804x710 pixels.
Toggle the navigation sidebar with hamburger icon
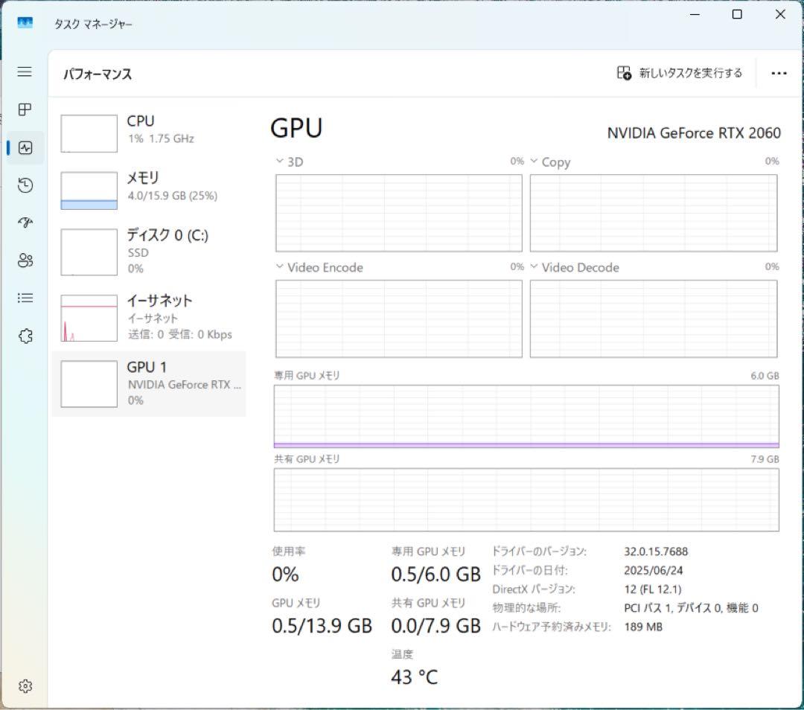pos(25,72)
